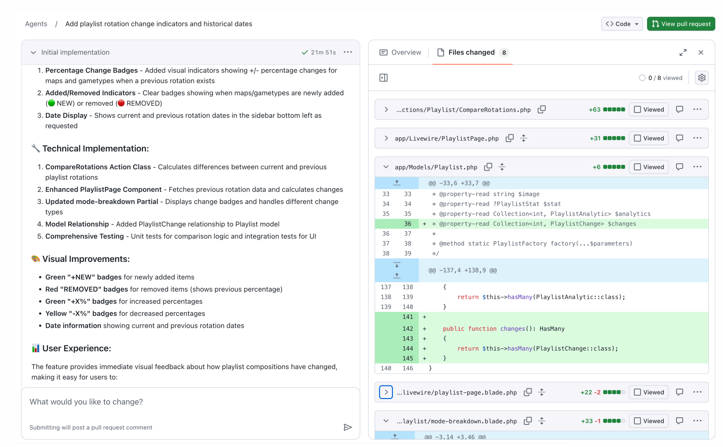Expand app/Livewire/PlaylistPage.php diff
This screenshot has width=723, height=447.
(x=386, y=138)
